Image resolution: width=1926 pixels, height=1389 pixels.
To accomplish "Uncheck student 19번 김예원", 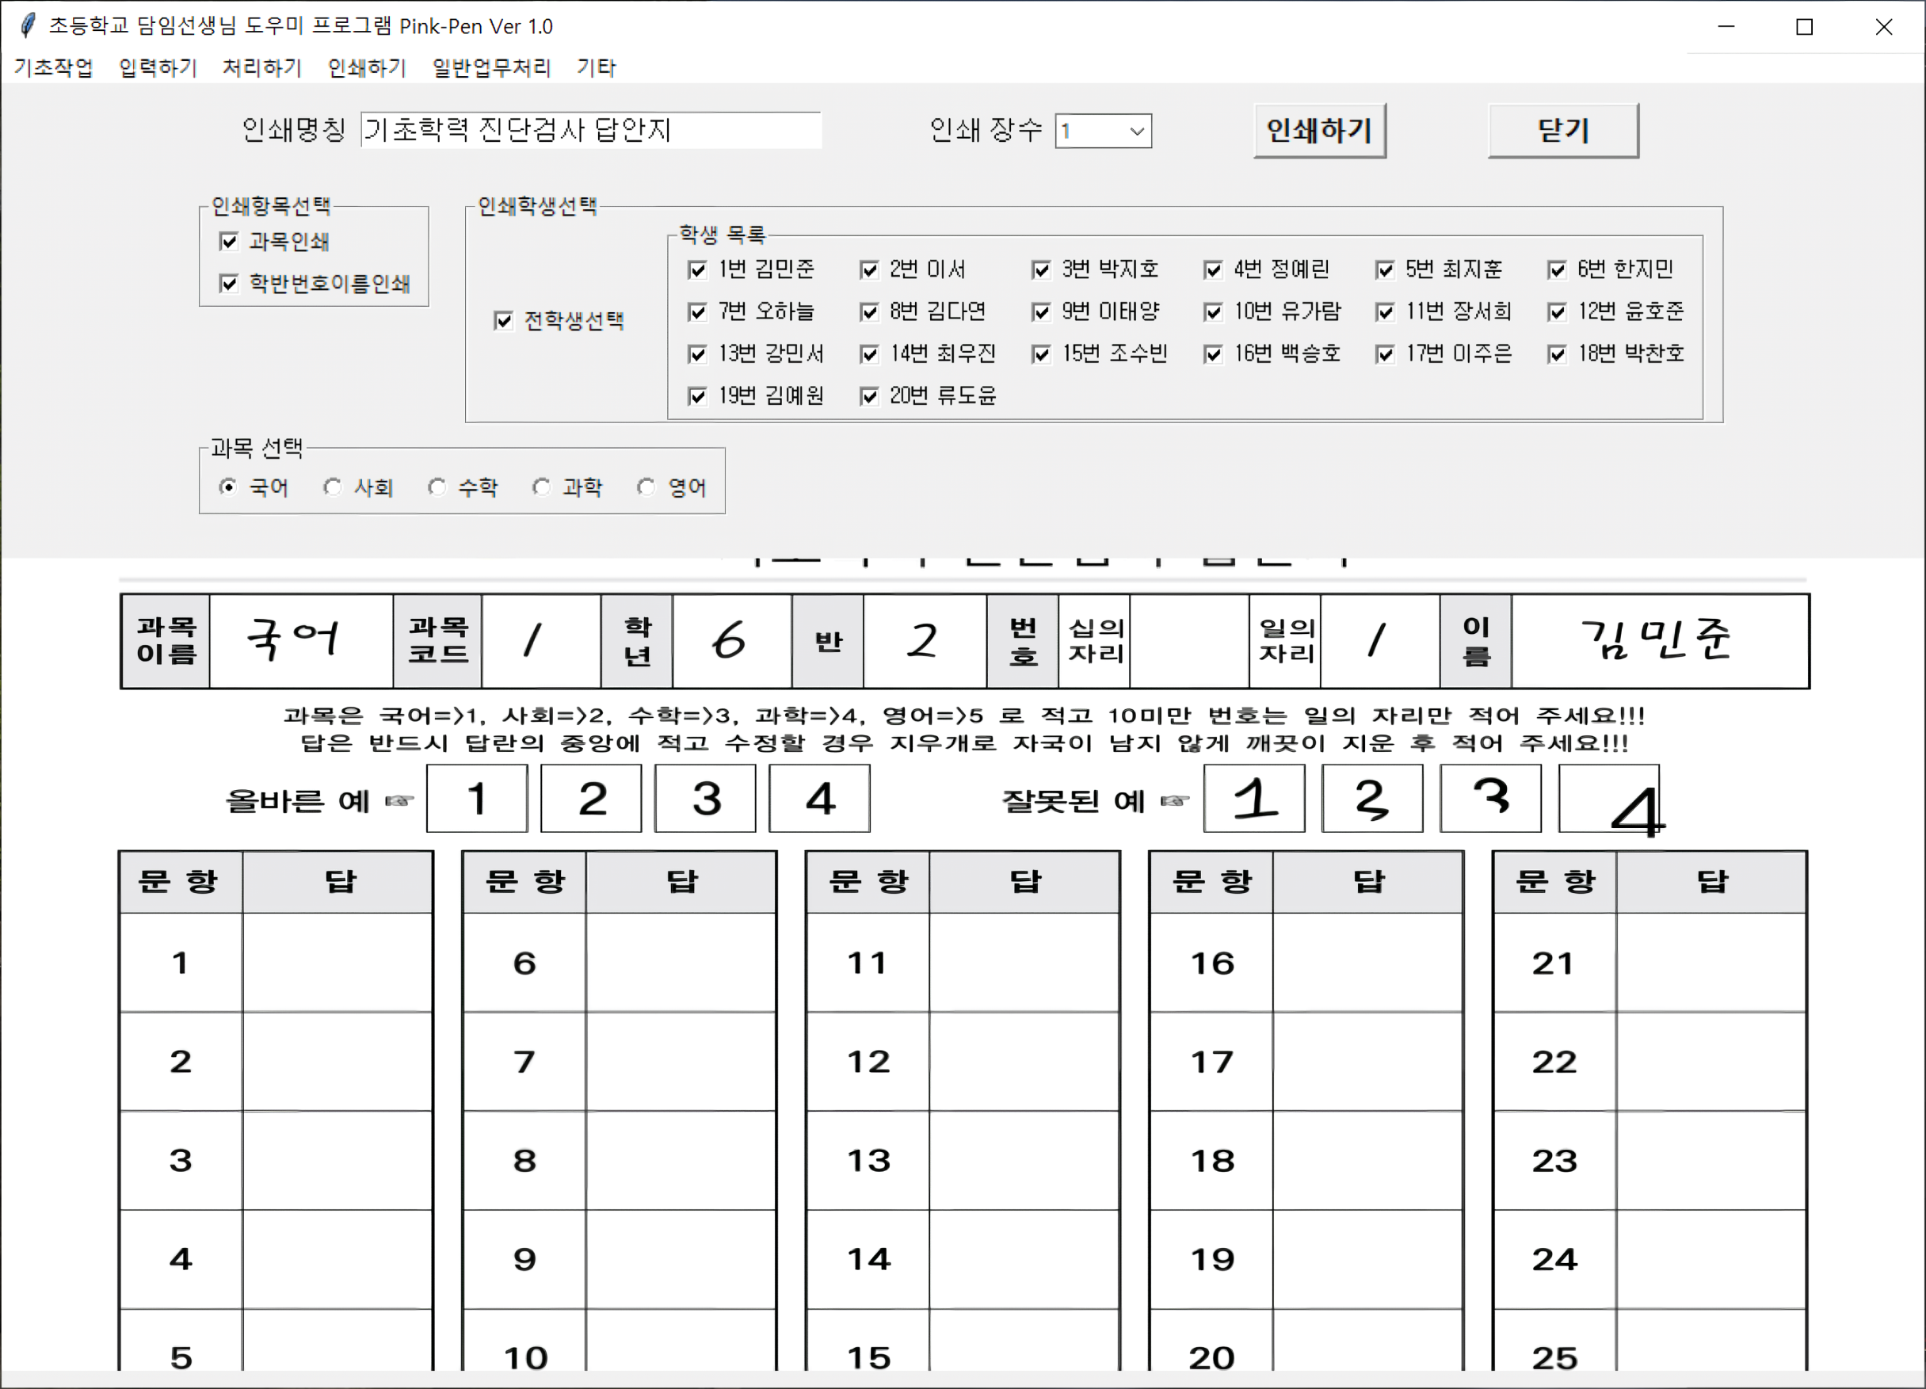I will [x=697, y=396].
